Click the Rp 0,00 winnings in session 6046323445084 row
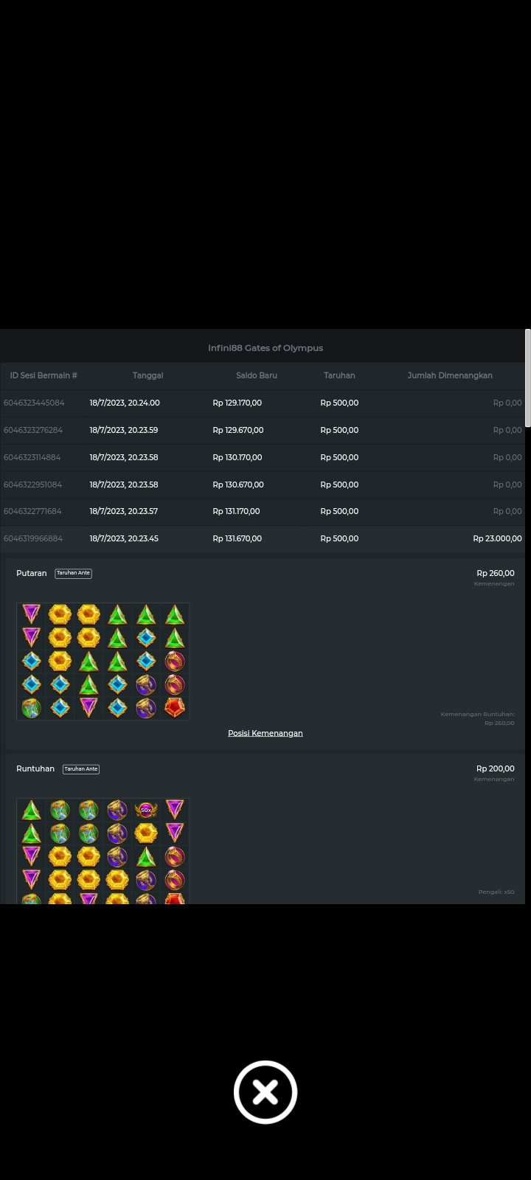531x1180 pixels. 507,403
